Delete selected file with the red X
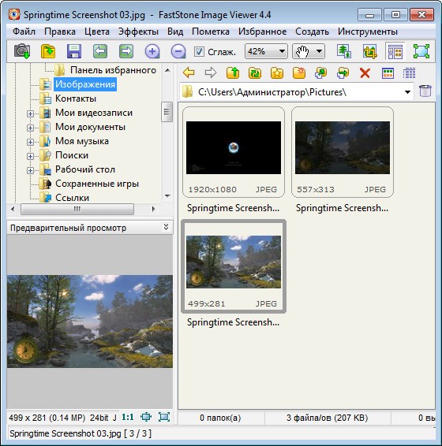The image size is (442, 446). click(x=365, y=72)
